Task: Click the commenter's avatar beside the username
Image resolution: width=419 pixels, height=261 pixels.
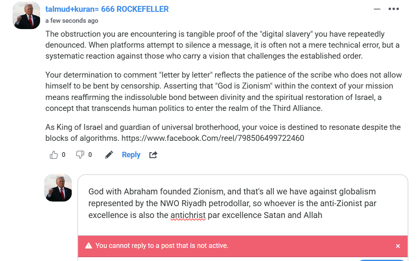Action: point(27,16)
